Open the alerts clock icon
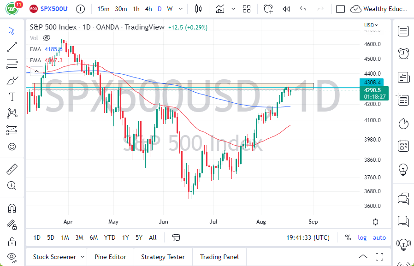Viewport: 414px width, 266px height. tap(268, 9)
